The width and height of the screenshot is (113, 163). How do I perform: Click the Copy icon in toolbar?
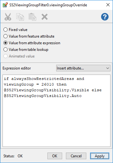20,17
